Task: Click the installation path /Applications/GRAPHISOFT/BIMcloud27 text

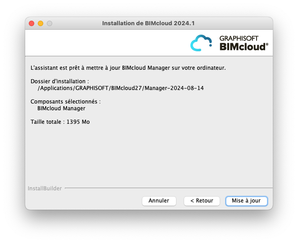Action: tap(121, 88)
